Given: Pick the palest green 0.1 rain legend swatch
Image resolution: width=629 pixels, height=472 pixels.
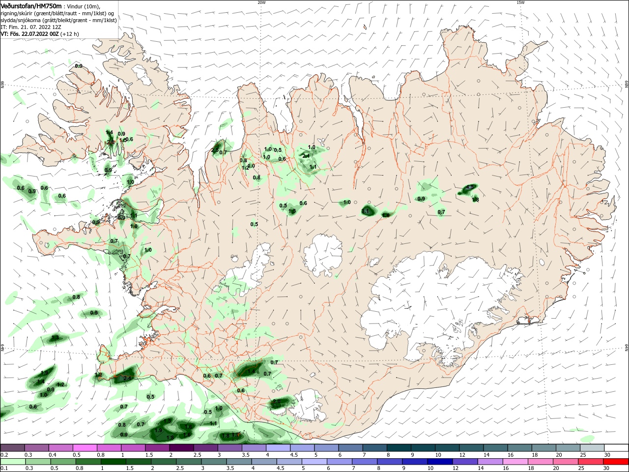Looking at the screenshot, I should click(12, 462).
